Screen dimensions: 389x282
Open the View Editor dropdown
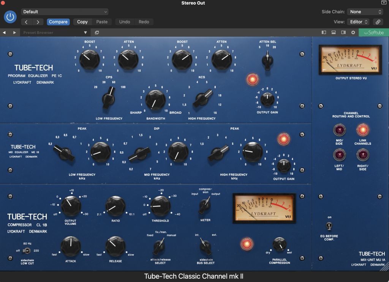point(358,22)
